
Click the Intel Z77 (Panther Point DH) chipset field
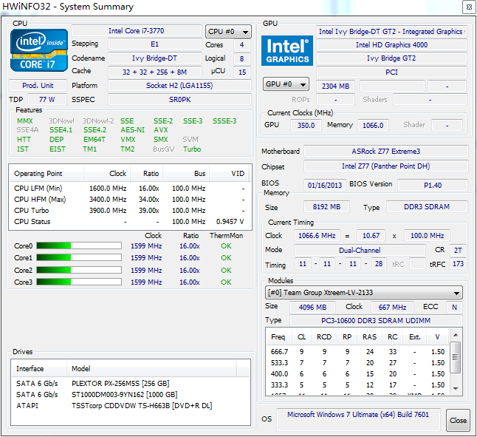(x=386, y=166)
